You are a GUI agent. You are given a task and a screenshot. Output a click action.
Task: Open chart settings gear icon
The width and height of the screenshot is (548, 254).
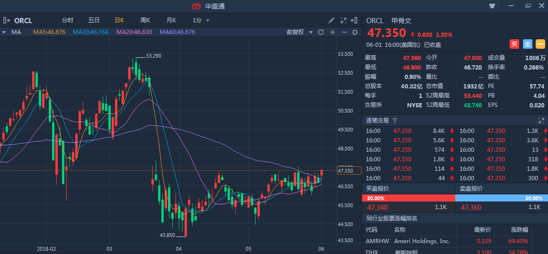click(x=355, y=32)
